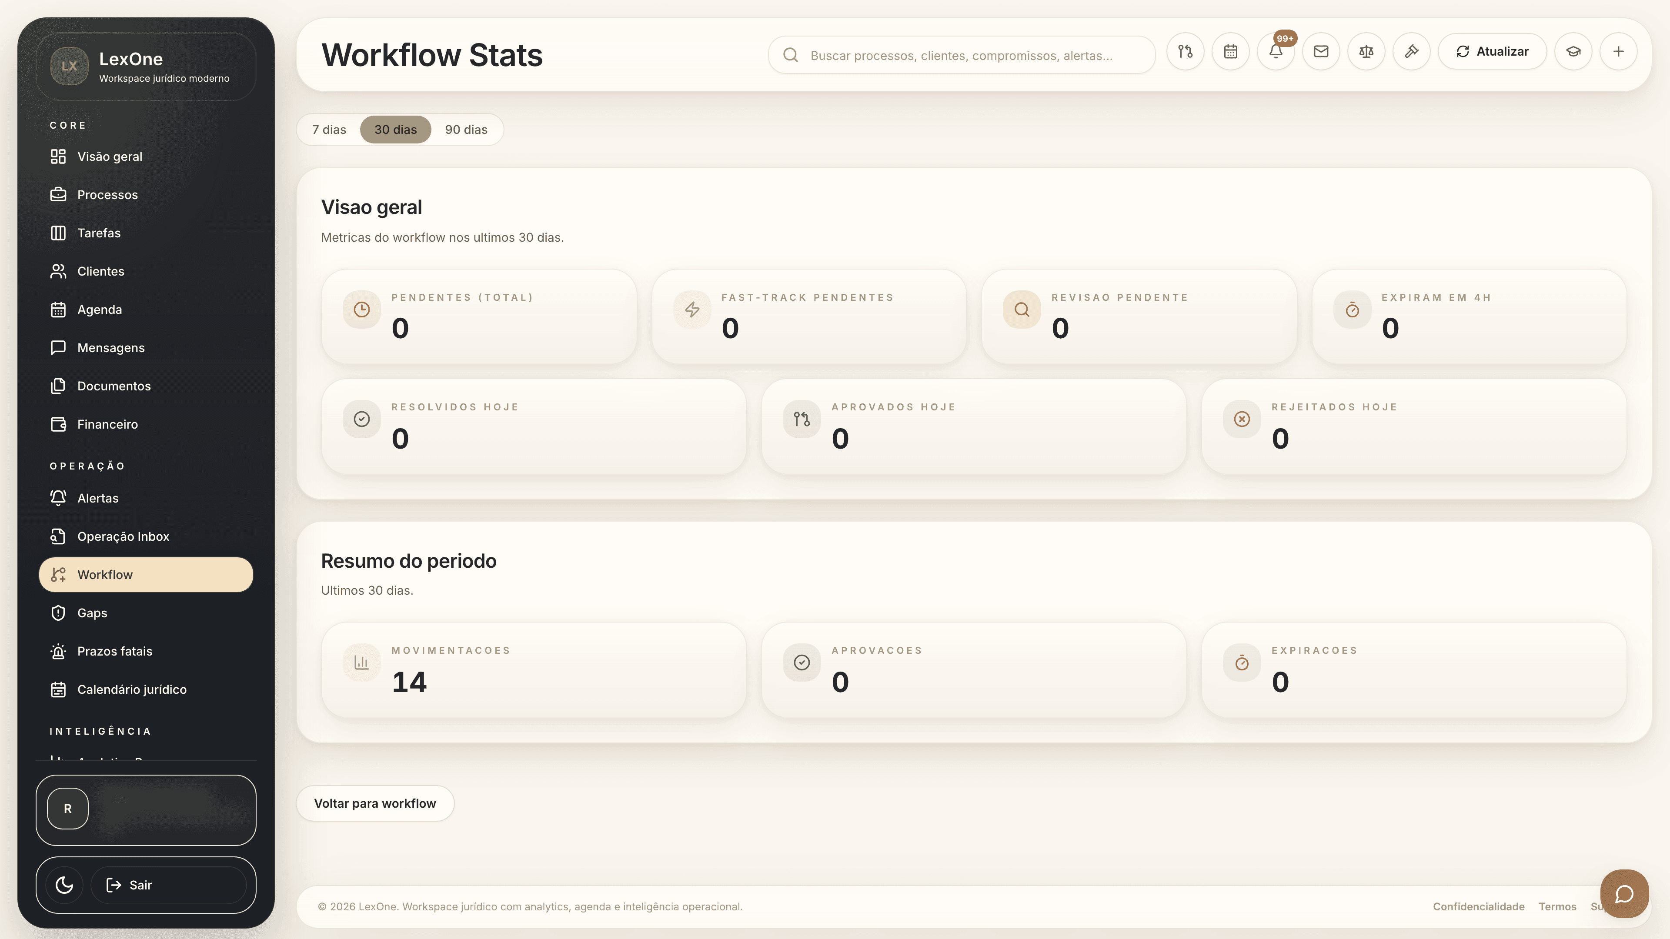Select the 90 dias period option
This screenshot has width=1670, height=939.
[x=465, y=130]
